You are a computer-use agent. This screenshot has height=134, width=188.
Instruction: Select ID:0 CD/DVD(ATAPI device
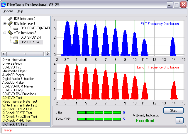coord(35,28)
